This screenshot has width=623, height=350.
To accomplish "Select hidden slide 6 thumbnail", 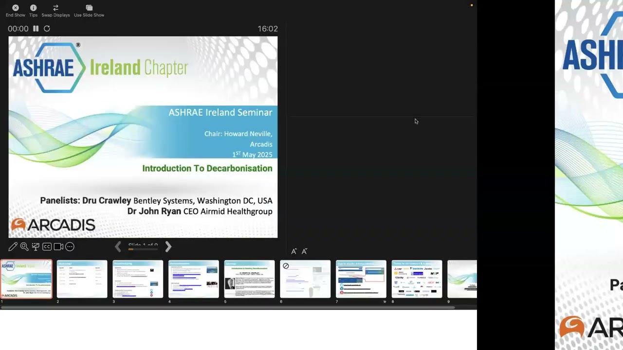I will coord(305,279).
